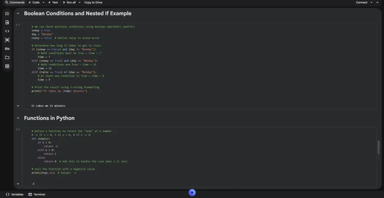This screenshot has height=198, width=384.
Task: Open the Variables panel
Action: click(15, 195)
